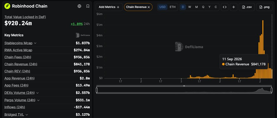Select USD denomination toggle
Screen dimensions: 277x118
point(162,7)
